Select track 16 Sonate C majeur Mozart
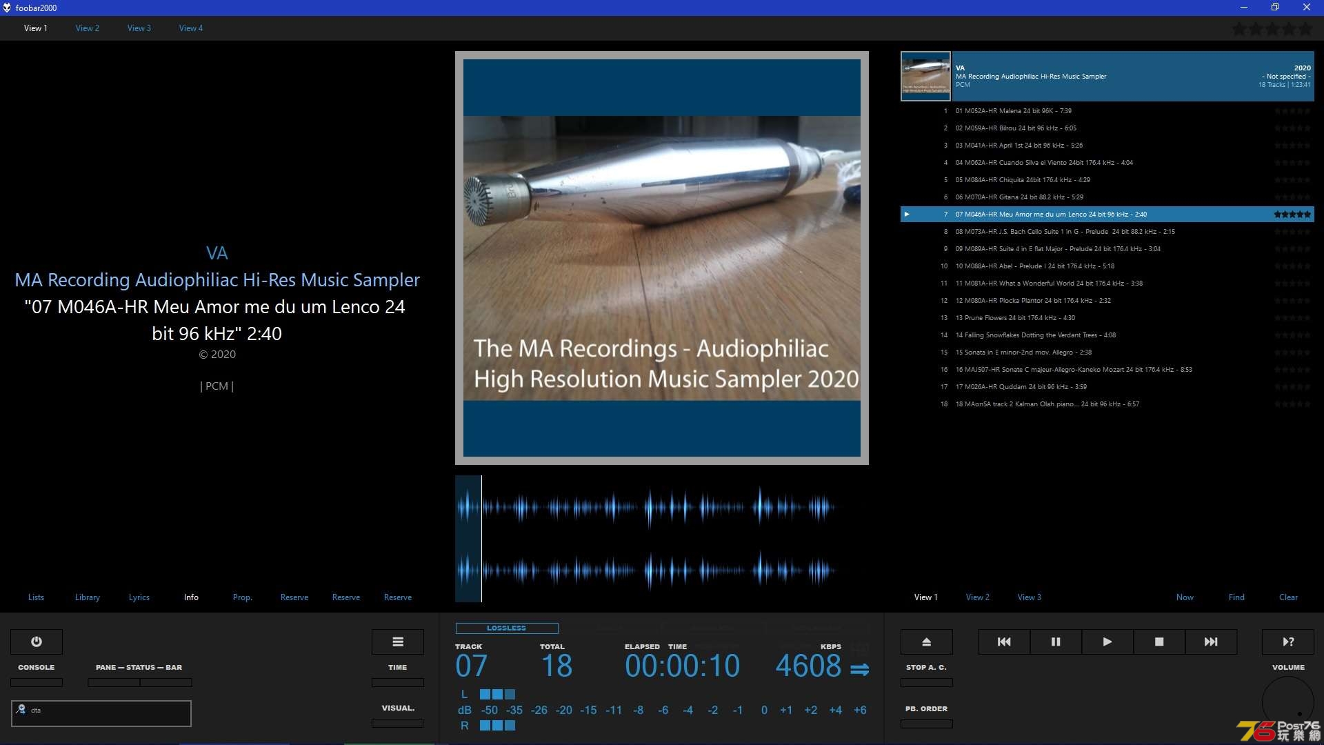Image resolution: width=1324 pixels, height=745 pixels. pyautogui.click(x=1107, y=370)
